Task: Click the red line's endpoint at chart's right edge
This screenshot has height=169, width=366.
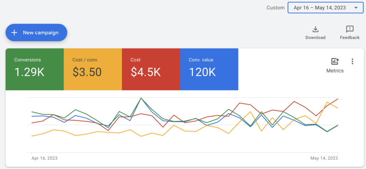Action: point(338,99)
